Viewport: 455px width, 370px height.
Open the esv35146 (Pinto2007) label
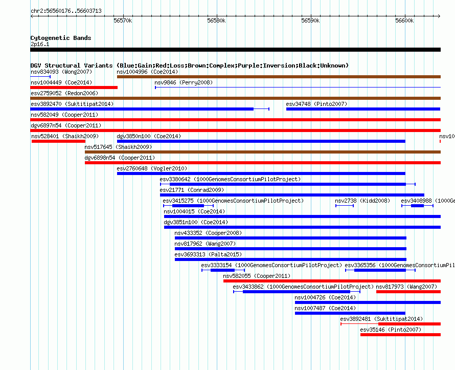[x=391, y=330]
